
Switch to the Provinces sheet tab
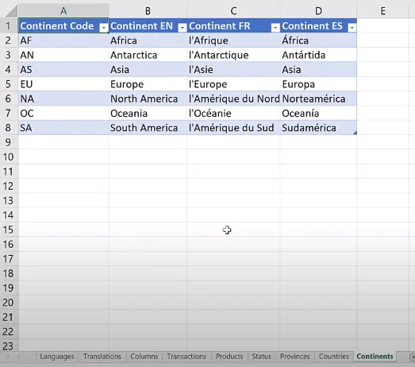tap(295, 357)
